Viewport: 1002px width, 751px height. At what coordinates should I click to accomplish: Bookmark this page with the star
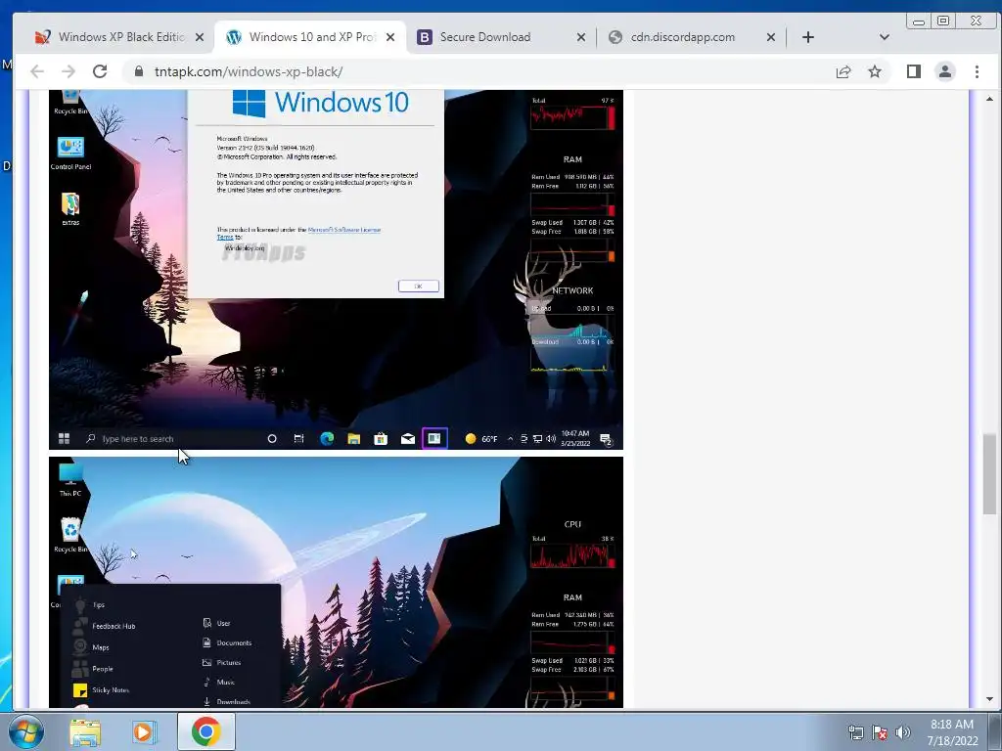coord(875,71)
